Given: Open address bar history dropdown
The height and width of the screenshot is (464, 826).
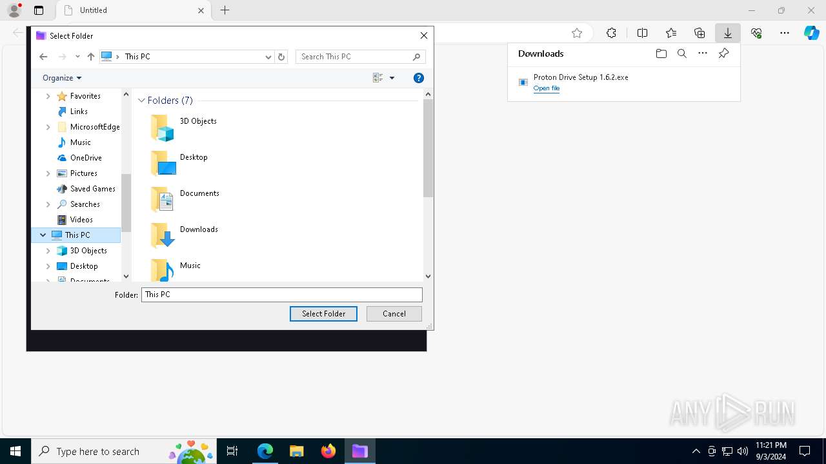Looking at the screenshot, I should click(268, 57).
